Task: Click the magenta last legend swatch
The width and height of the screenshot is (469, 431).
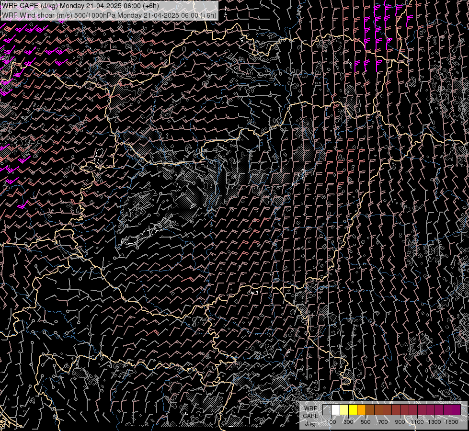Action: click(457, 409)
